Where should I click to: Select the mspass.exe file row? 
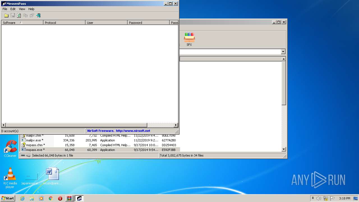[100, 150]
